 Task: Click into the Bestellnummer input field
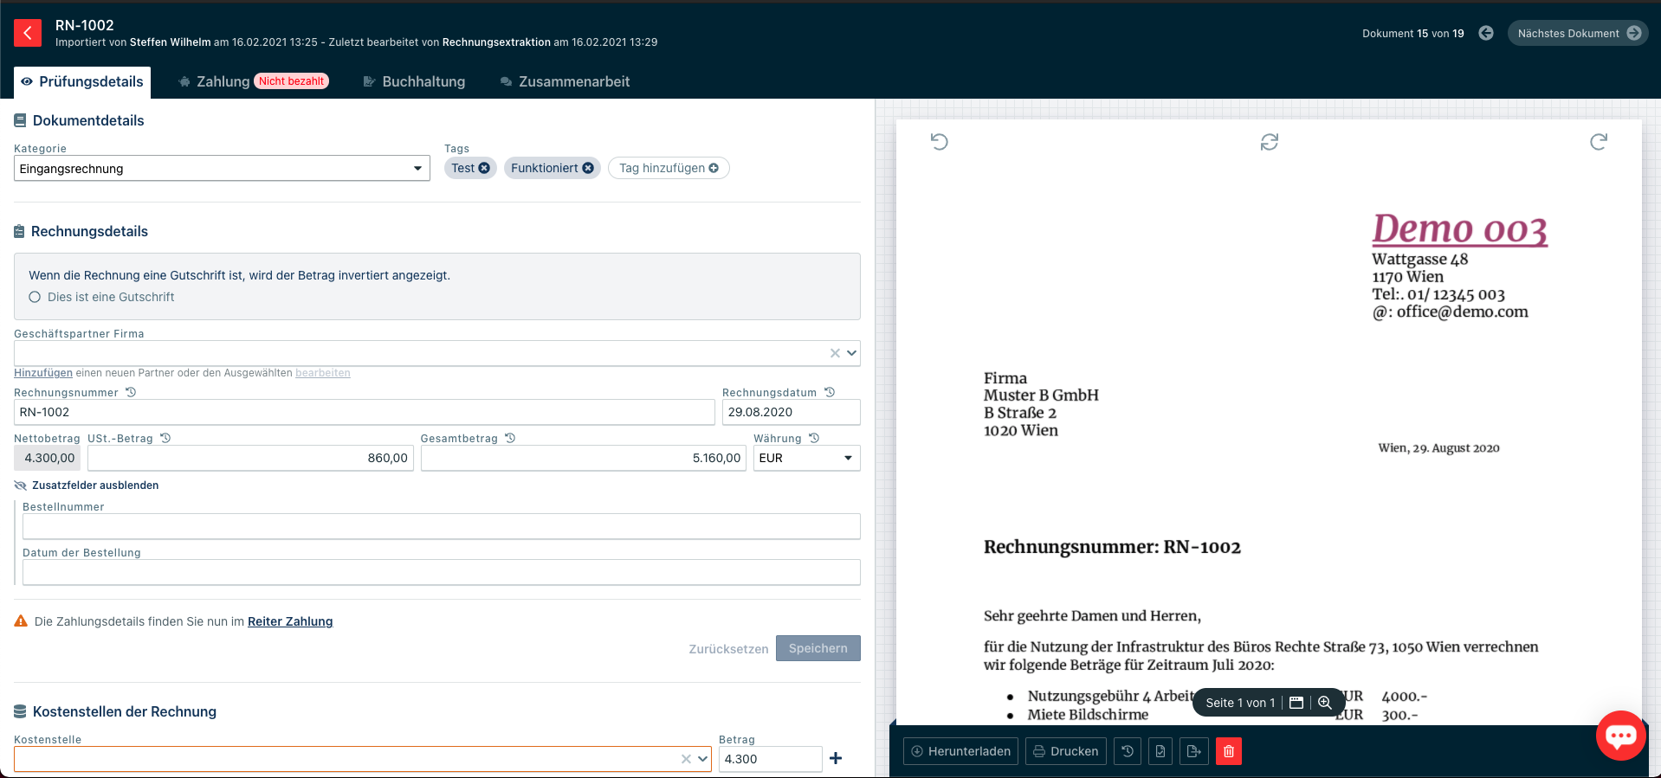pyautogui.click(x=441, y=526)
